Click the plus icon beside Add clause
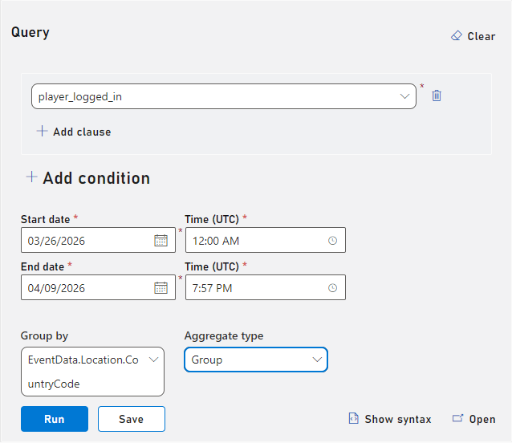The image size is (512, 443). (42, 132)
